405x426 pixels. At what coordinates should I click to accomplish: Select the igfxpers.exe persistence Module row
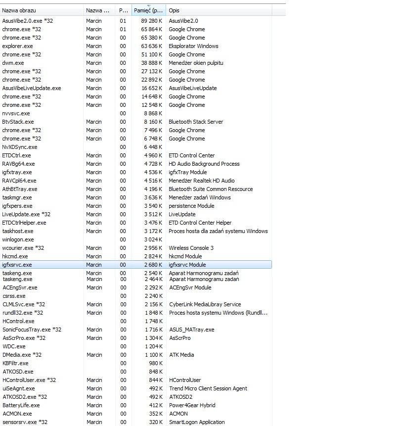coord(135,206)
